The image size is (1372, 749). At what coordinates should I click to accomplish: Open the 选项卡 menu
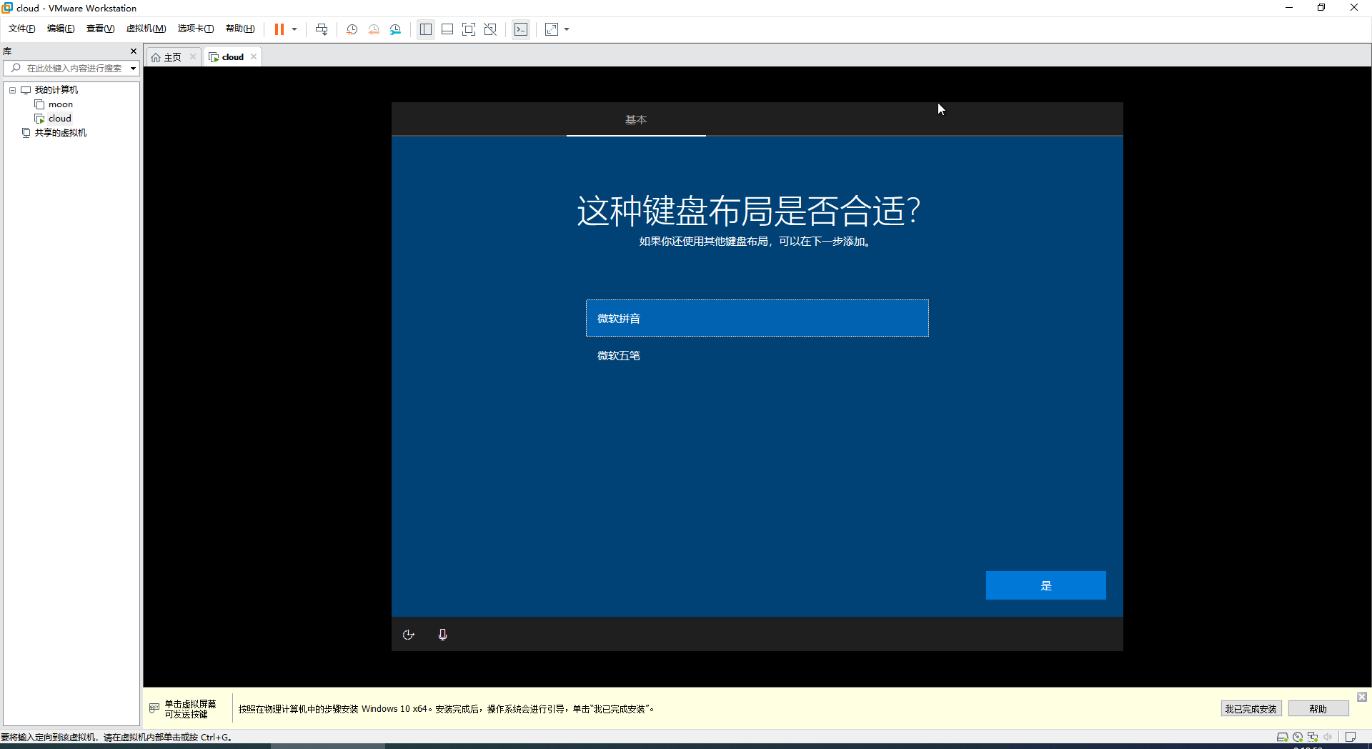click(196, 29)
